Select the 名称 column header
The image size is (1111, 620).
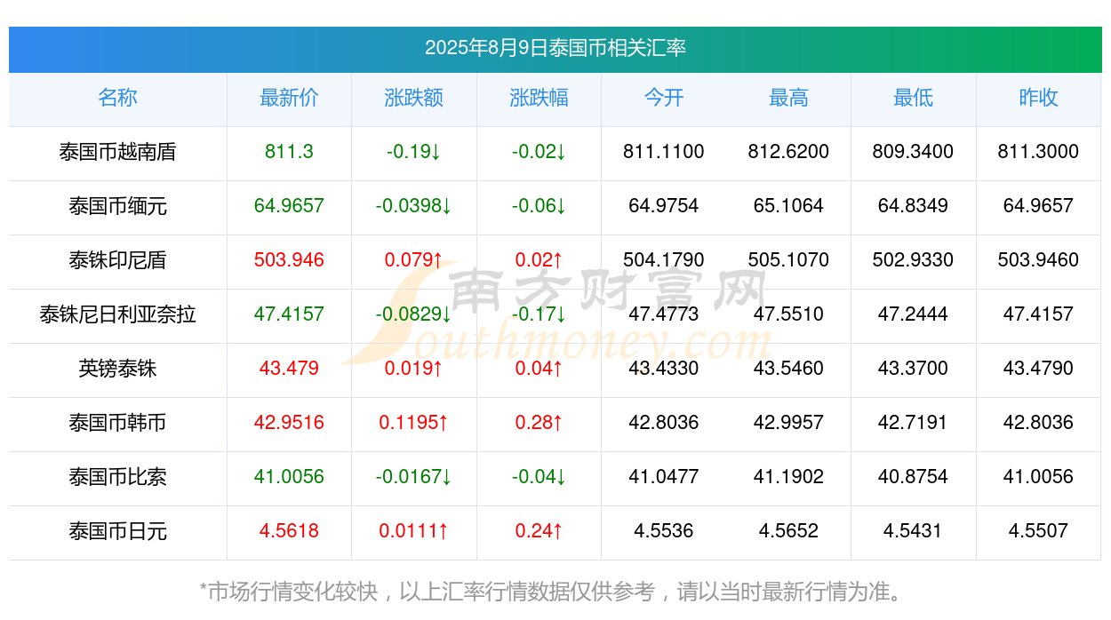117,98
